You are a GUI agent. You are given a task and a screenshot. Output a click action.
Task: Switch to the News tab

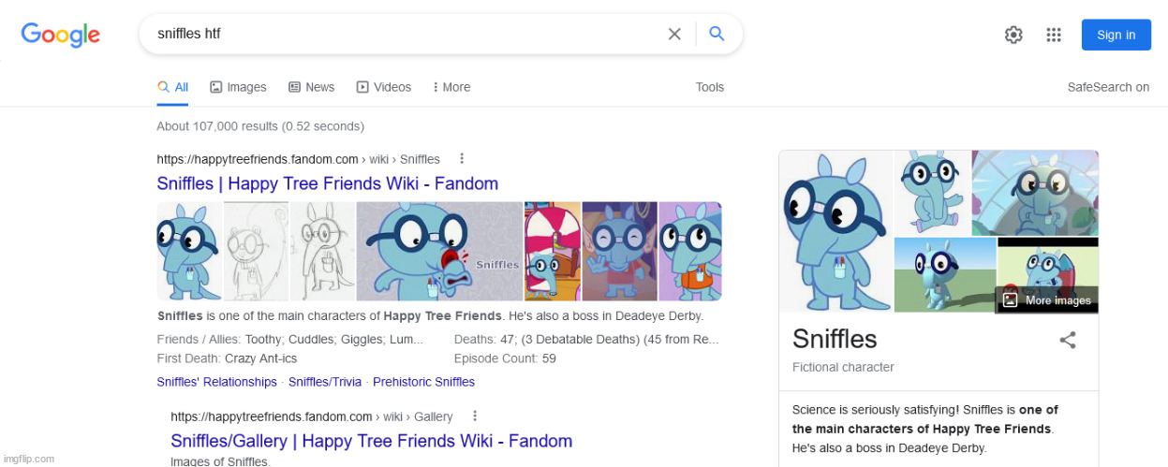pyautogui.click(x=311, y=87)
